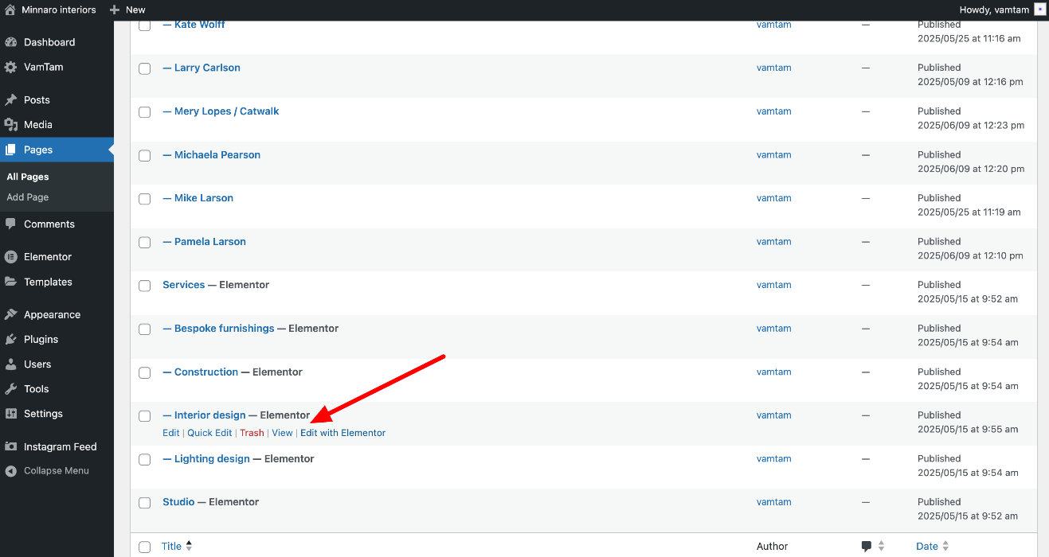Select the Pamela Larson page checkbox
This screenshot has width=1049, height=557.
(x=145, y=243)
